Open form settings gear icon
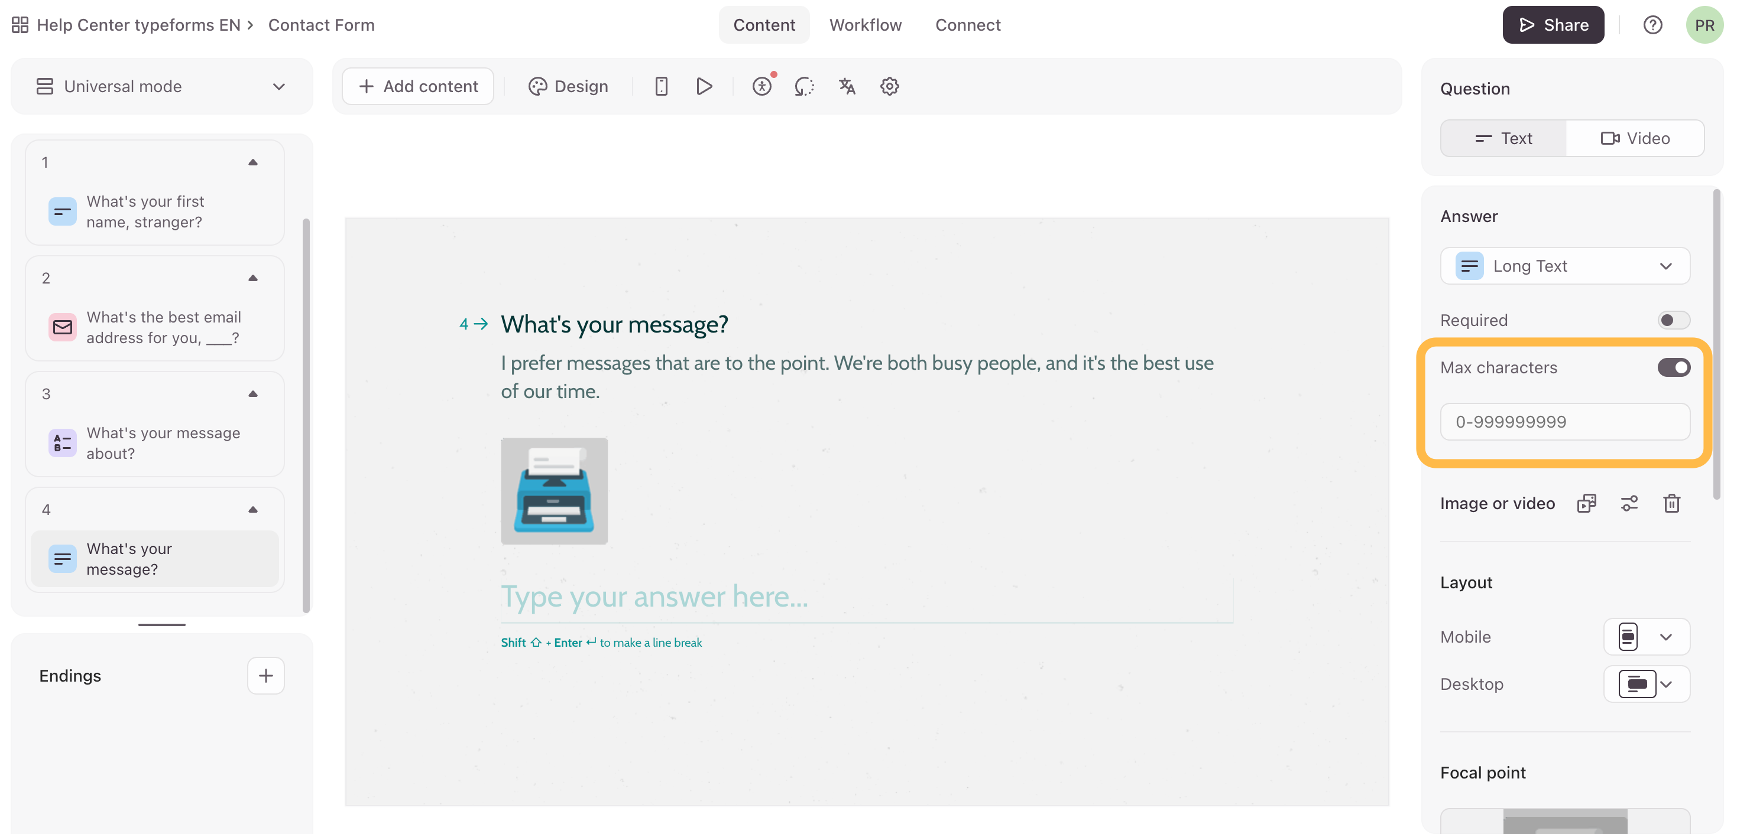The width and height of the screenshot is (1737, 834). pyautogui.click(x=889, y=86)
